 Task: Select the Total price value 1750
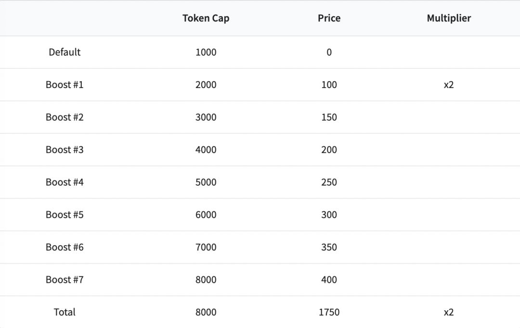[329, 312]
